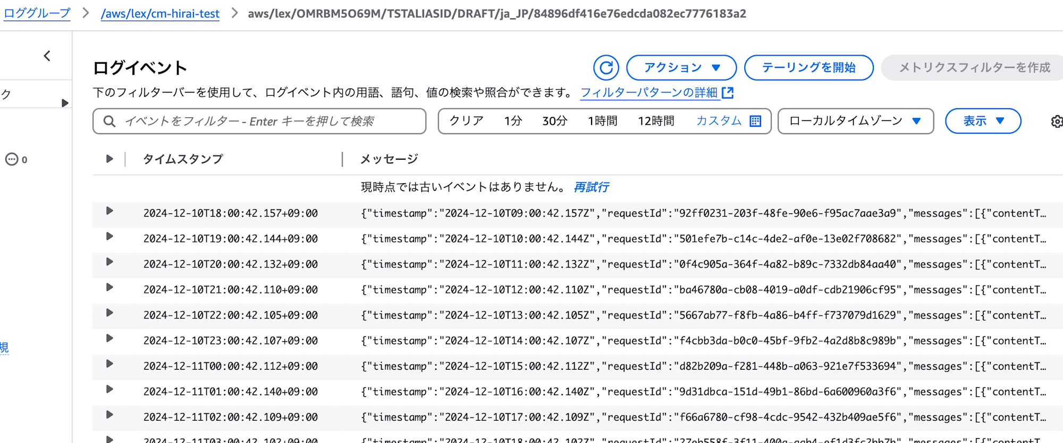Expand the 2024-12-11T02:00:42.109 log row
1063x443 pixels.
point(109,414)
